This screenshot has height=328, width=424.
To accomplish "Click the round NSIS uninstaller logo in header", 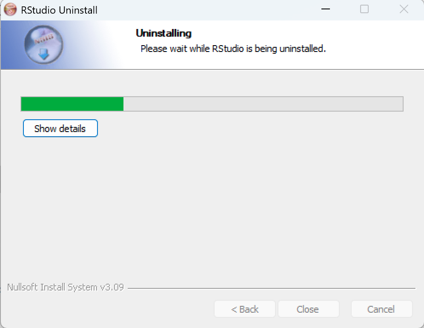I will tap(43, 45).
